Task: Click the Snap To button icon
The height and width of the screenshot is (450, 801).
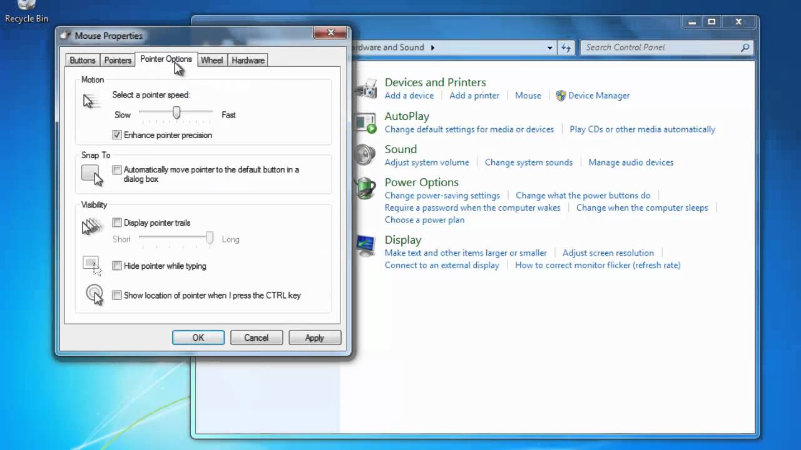Action: click(92, 175)
